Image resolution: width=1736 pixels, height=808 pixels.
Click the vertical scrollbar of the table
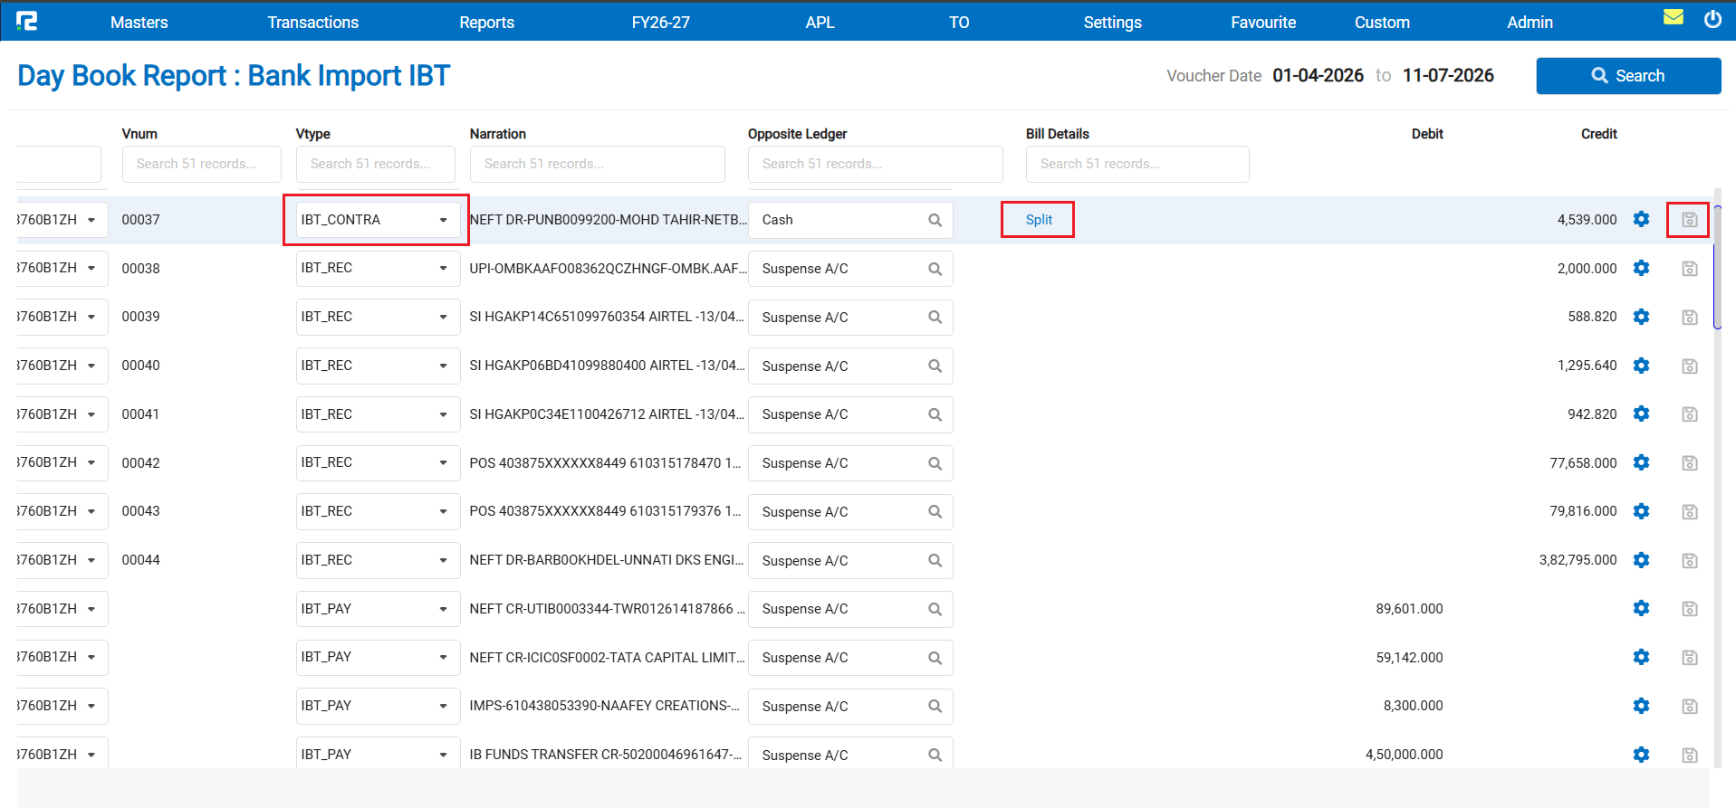tap(1717, 268)
